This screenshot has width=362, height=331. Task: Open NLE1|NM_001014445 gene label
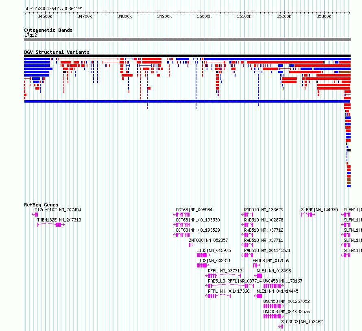pyautogui.click(x=277, y=291)
